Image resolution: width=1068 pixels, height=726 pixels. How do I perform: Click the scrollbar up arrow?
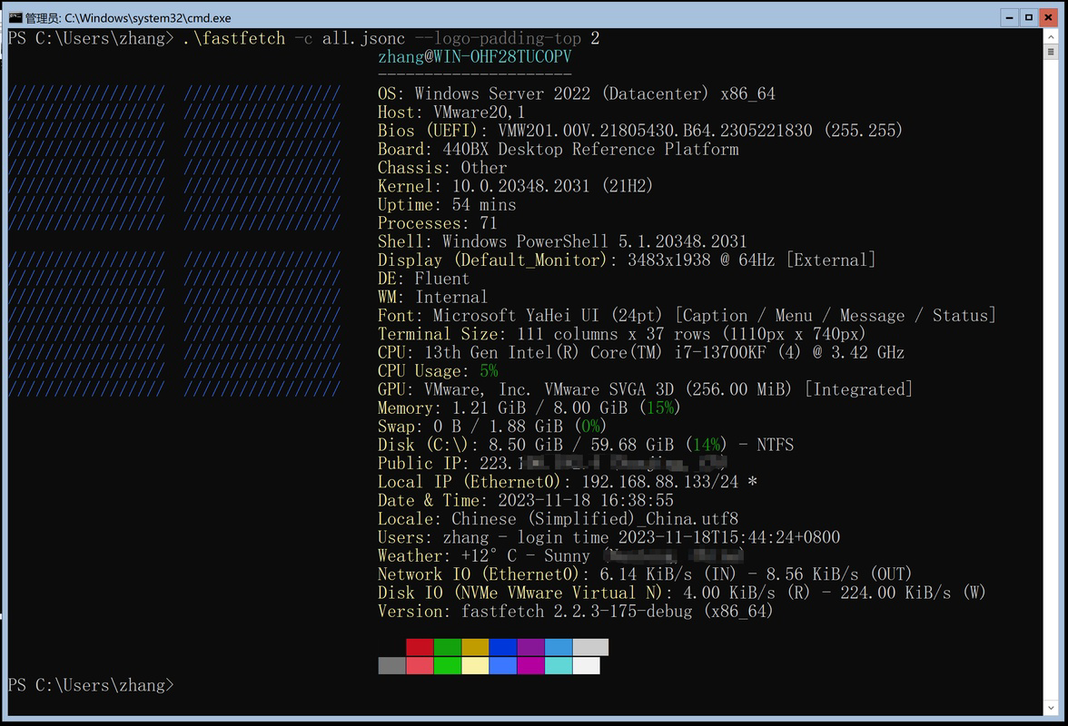pos(1051,36)
